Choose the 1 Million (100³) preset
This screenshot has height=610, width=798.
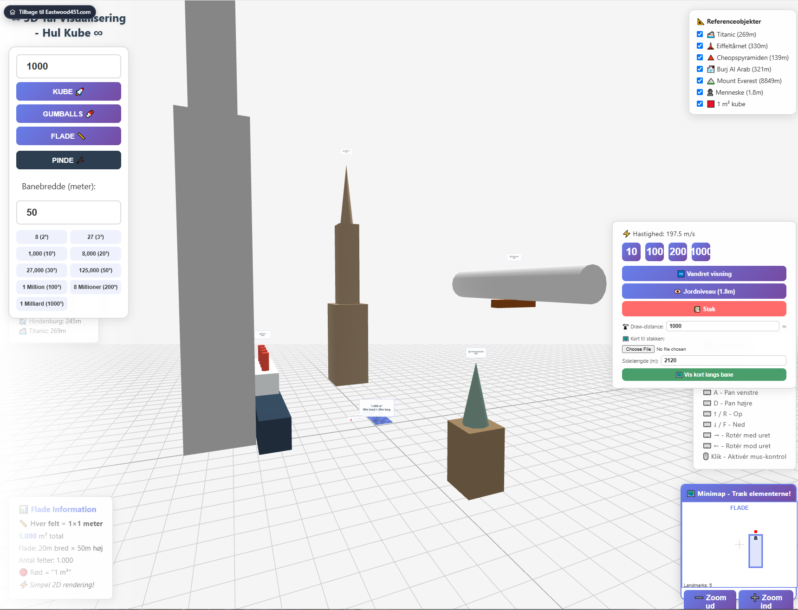(x=42, y=287)
